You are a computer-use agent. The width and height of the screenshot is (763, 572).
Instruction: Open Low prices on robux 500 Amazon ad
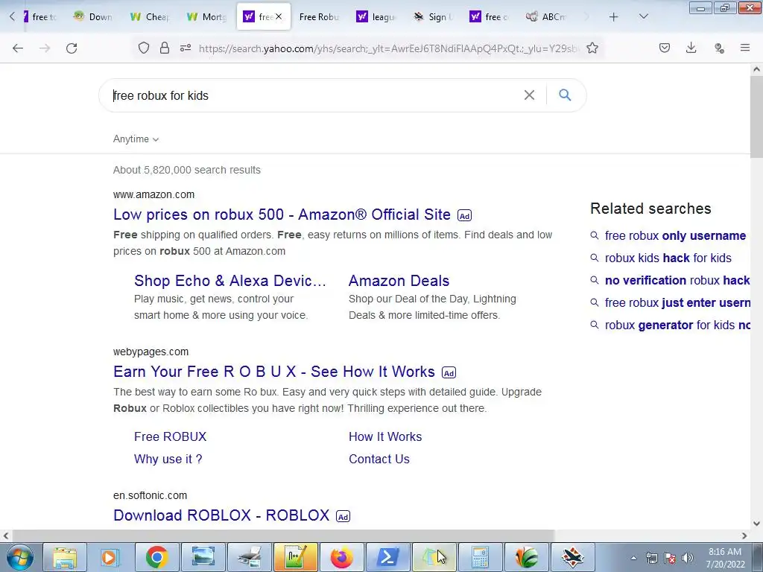pos(282,214)
